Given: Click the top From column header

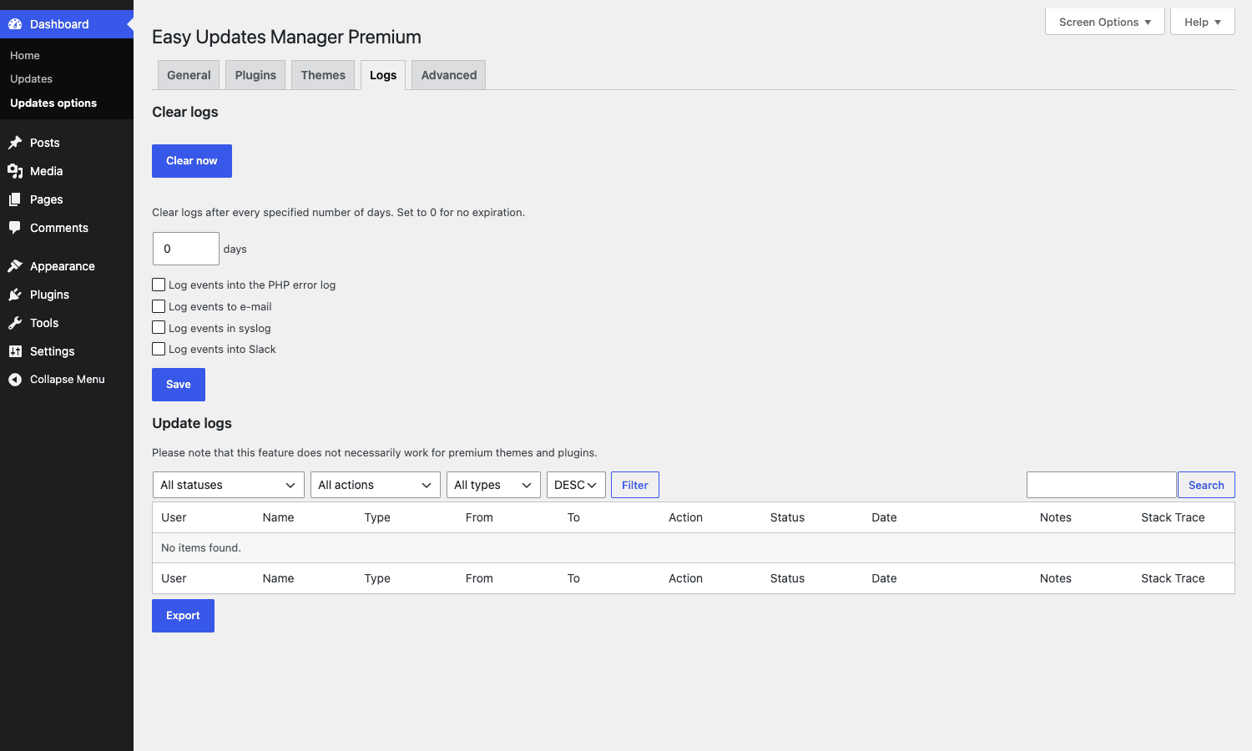Looking at the screenshot, I should point(479,517).
